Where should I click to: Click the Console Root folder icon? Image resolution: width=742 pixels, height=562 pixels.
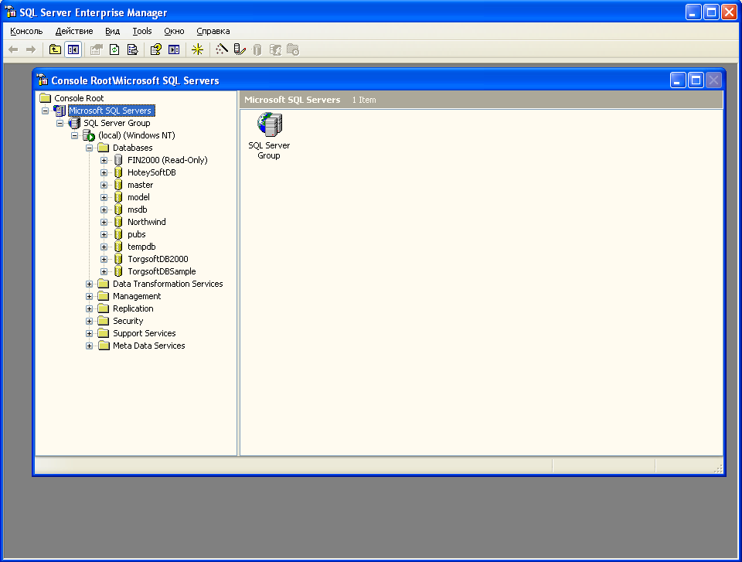click(45, 98)
